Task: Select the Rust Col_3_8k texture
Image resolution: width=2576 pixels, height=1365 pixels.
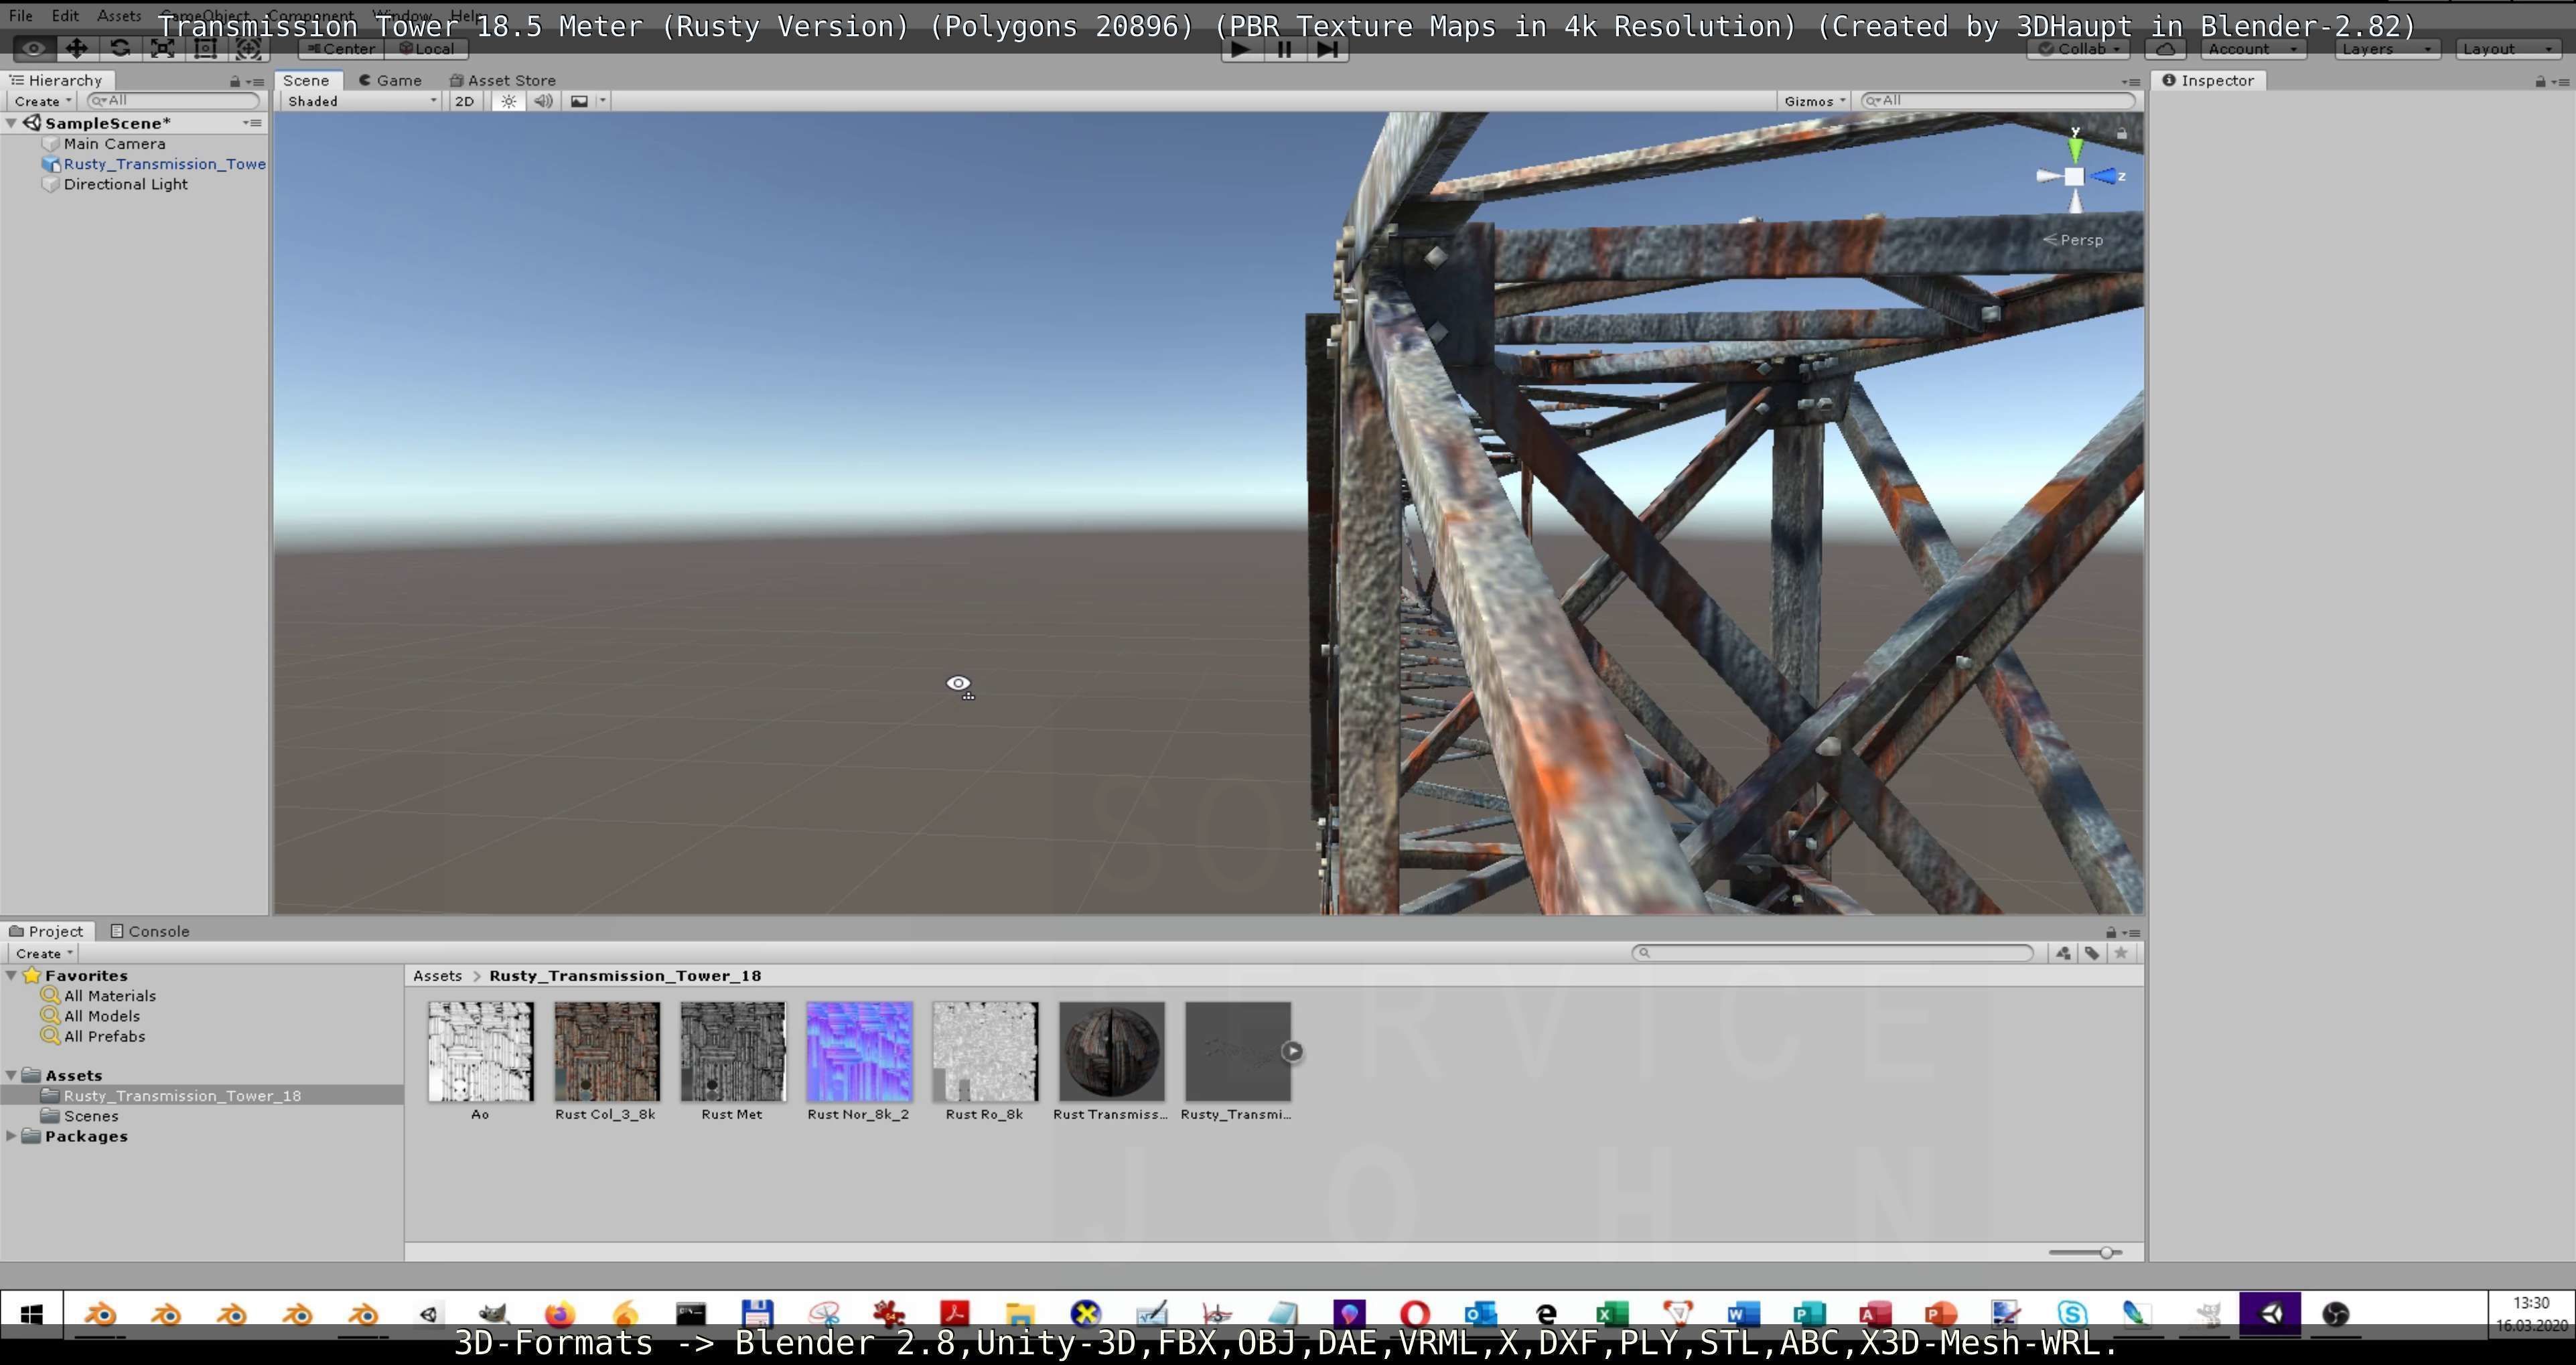Action: pyautogui.click(x=607, y=1052)
